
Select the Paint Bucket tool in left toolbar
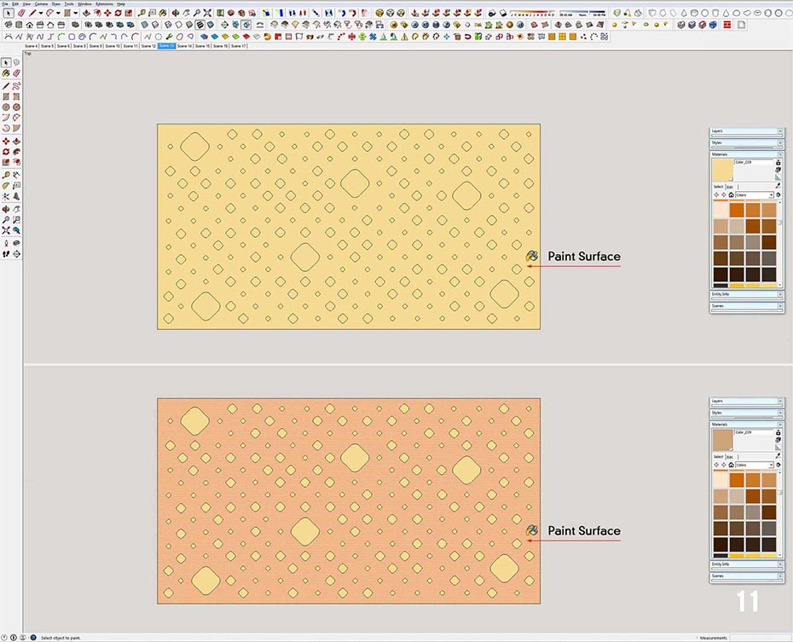(6, 74)
